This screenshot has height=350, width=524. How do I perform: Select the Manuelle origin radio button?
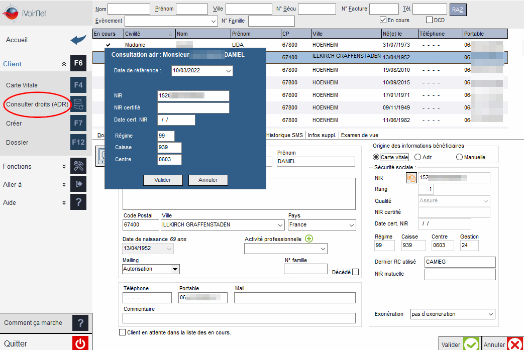click(460, 157)
